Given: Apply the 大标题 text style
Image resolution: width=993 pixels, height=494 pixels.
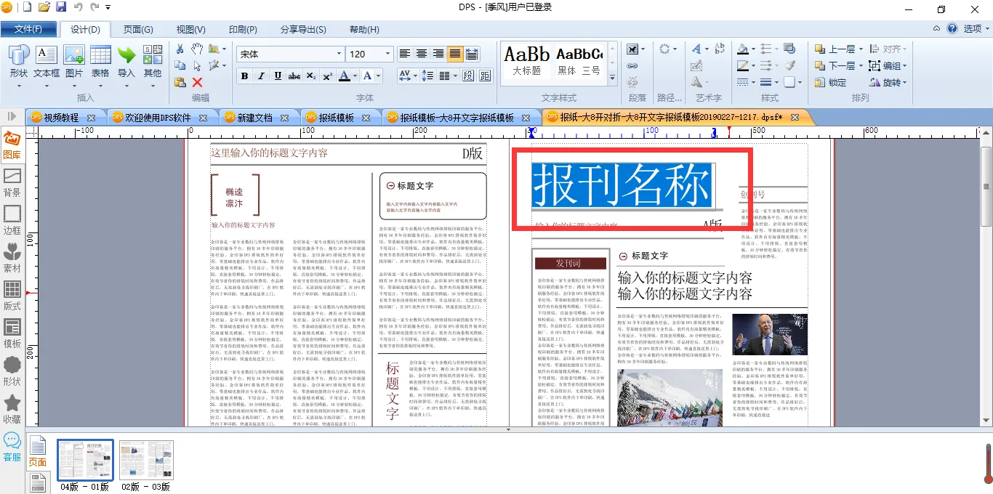Looking at the screenshot, I should 526,62.
